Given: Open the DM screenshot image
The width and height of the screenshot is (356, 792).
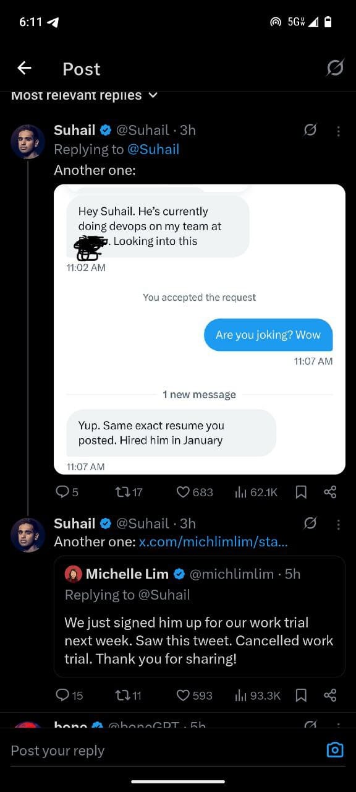Looking at the screenshot, I should tap(200, 329).
